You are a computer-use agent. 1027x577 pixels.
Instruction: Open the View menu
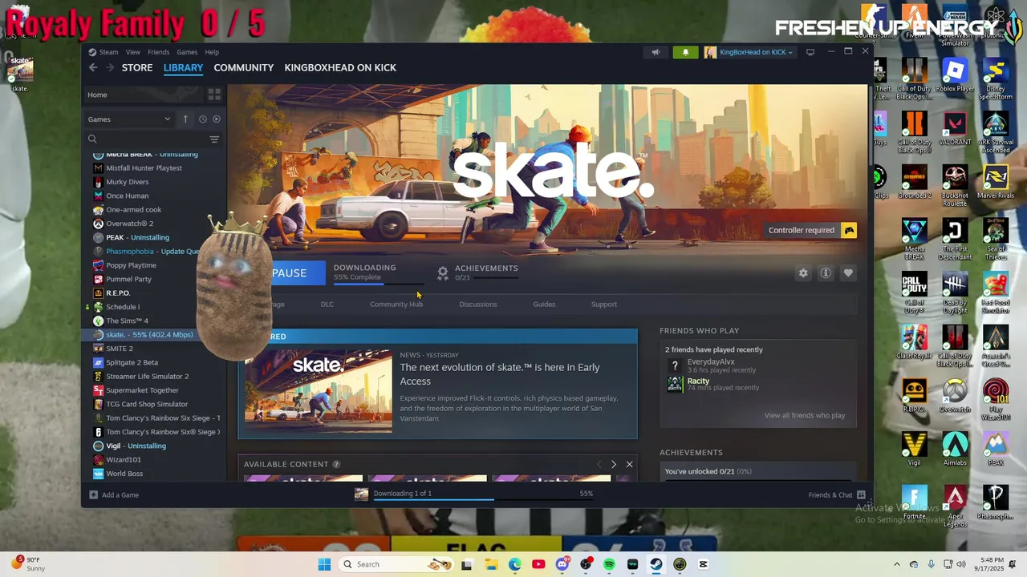pos(133,52)
